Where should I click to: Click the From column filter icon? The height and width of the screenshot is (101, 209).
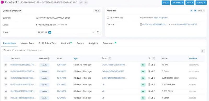(x=110, y=58)
